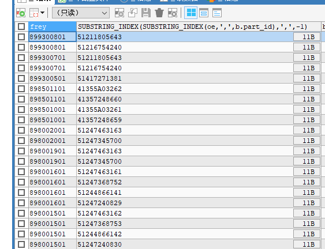Switch to grid view mode
Viewport: 325px width, 249px height.
point(191,13)
